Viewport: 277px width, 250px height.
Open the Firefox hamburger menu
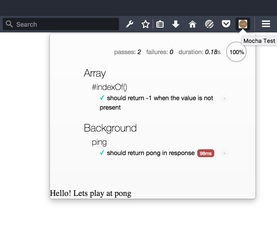pos(266,24)
